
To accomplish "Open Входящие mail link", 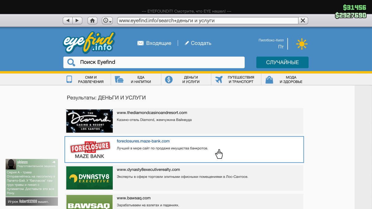I will [x=158, y=43].
